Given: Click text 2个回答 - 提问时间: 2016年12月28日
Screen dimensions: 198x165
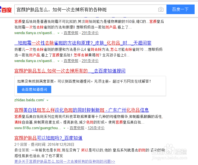Looking at the screenshot, I should point(44,144).
